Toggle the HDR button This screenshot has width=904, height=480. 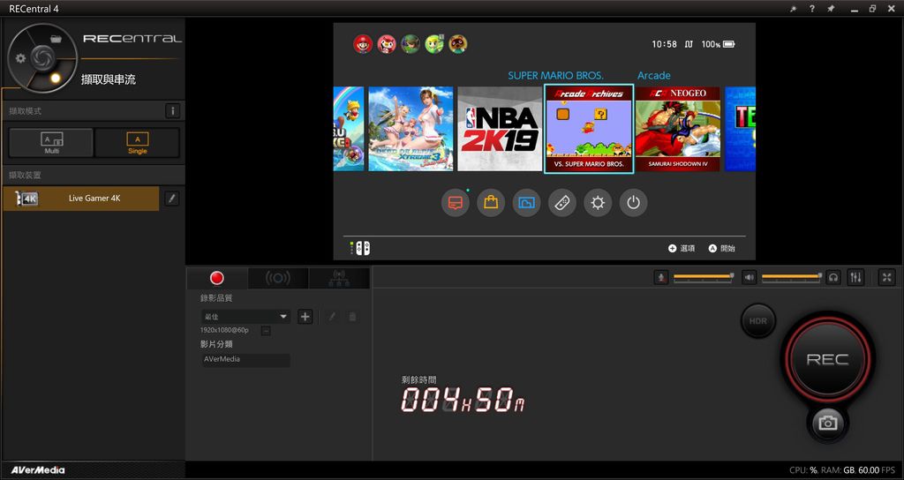[758, 321]
